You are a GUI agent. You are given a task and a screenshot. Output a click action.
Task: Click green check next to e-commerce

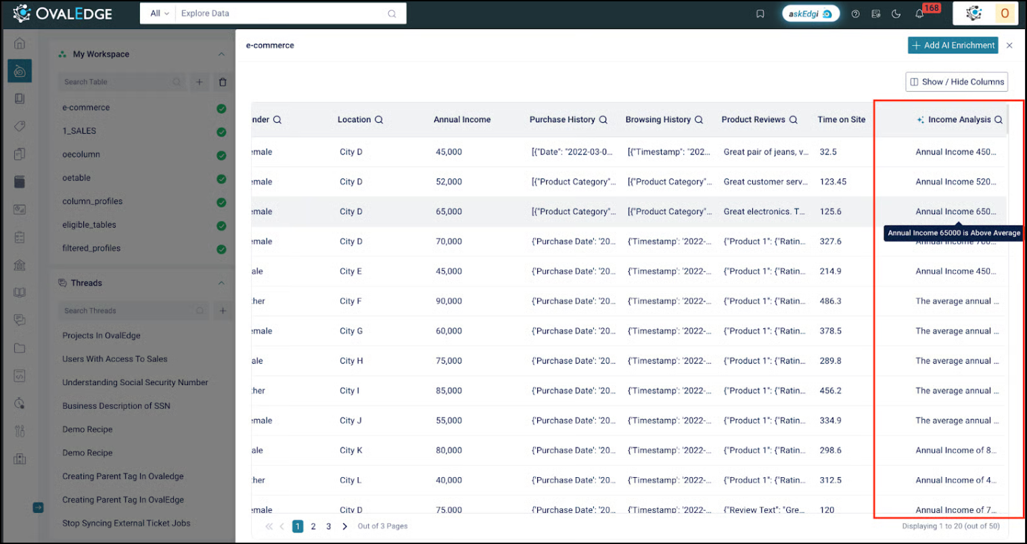click(x=221, y=108)
